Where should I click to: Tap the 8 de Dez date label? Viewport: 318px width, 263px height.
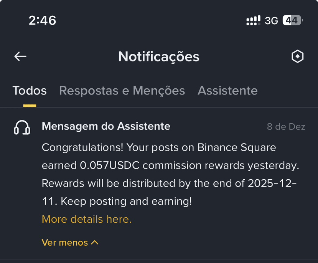(286, 127)
